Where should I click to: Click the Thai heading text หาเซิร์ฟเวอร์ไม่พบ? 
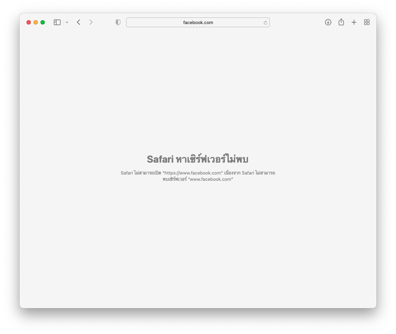pos(212,159)
